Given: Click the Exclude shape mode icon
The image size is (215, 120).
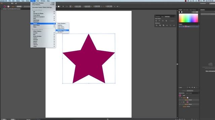Looking at the screenshot, I should (166, 21).
